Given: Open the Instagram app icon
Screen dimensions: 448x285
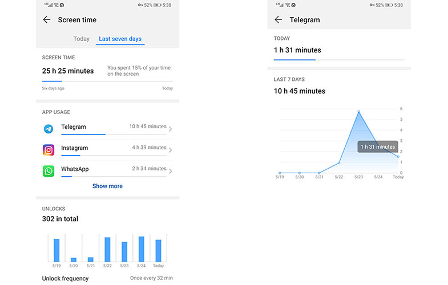Looking at the screenshot, I should (x=49, y=150).
